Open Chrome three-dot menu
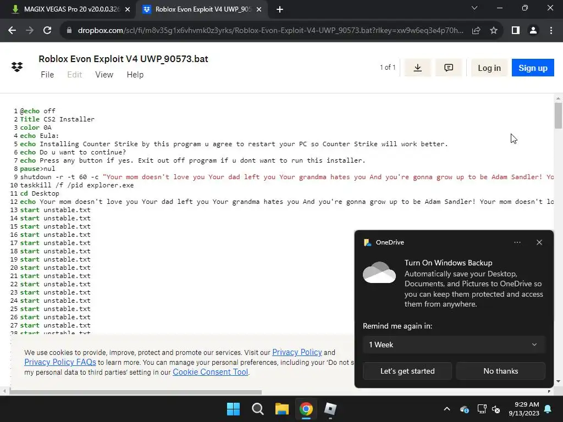The image size is (563, 422). (x=551, y=31)
